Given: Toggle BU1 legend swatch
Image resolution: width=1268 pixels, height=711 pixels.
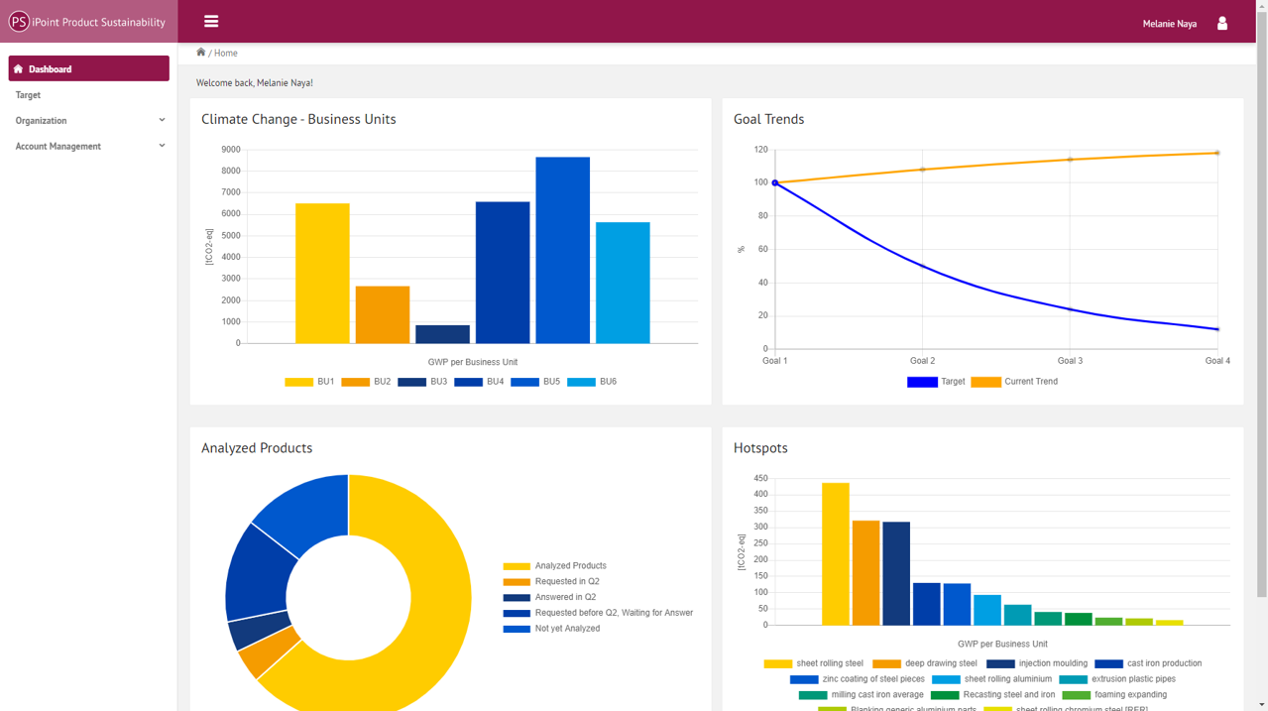Looking at the screenshot, I should tap(298, 382).
